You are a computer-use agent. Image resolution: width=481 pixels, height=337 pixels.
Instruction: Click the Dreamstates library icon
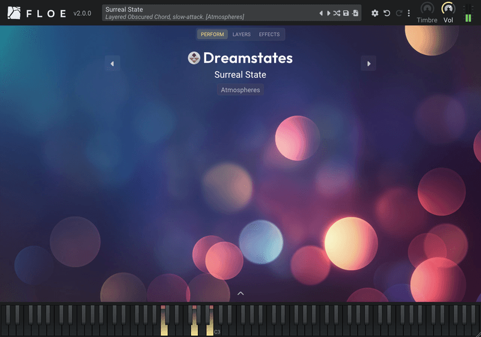194,58
